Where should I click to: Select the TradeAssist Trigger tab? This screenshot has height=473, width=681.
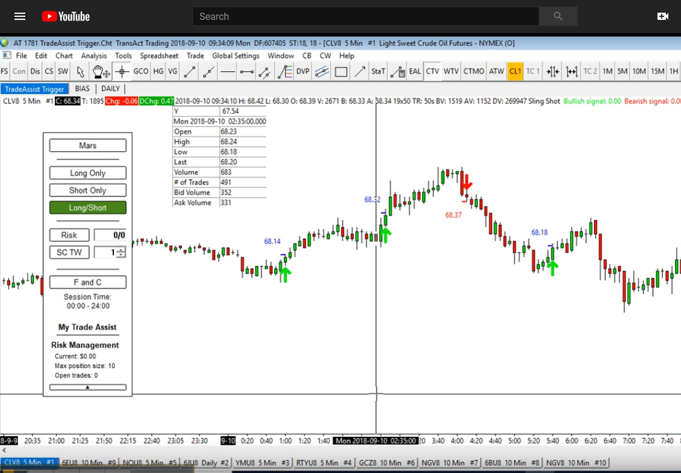[34, 89]
